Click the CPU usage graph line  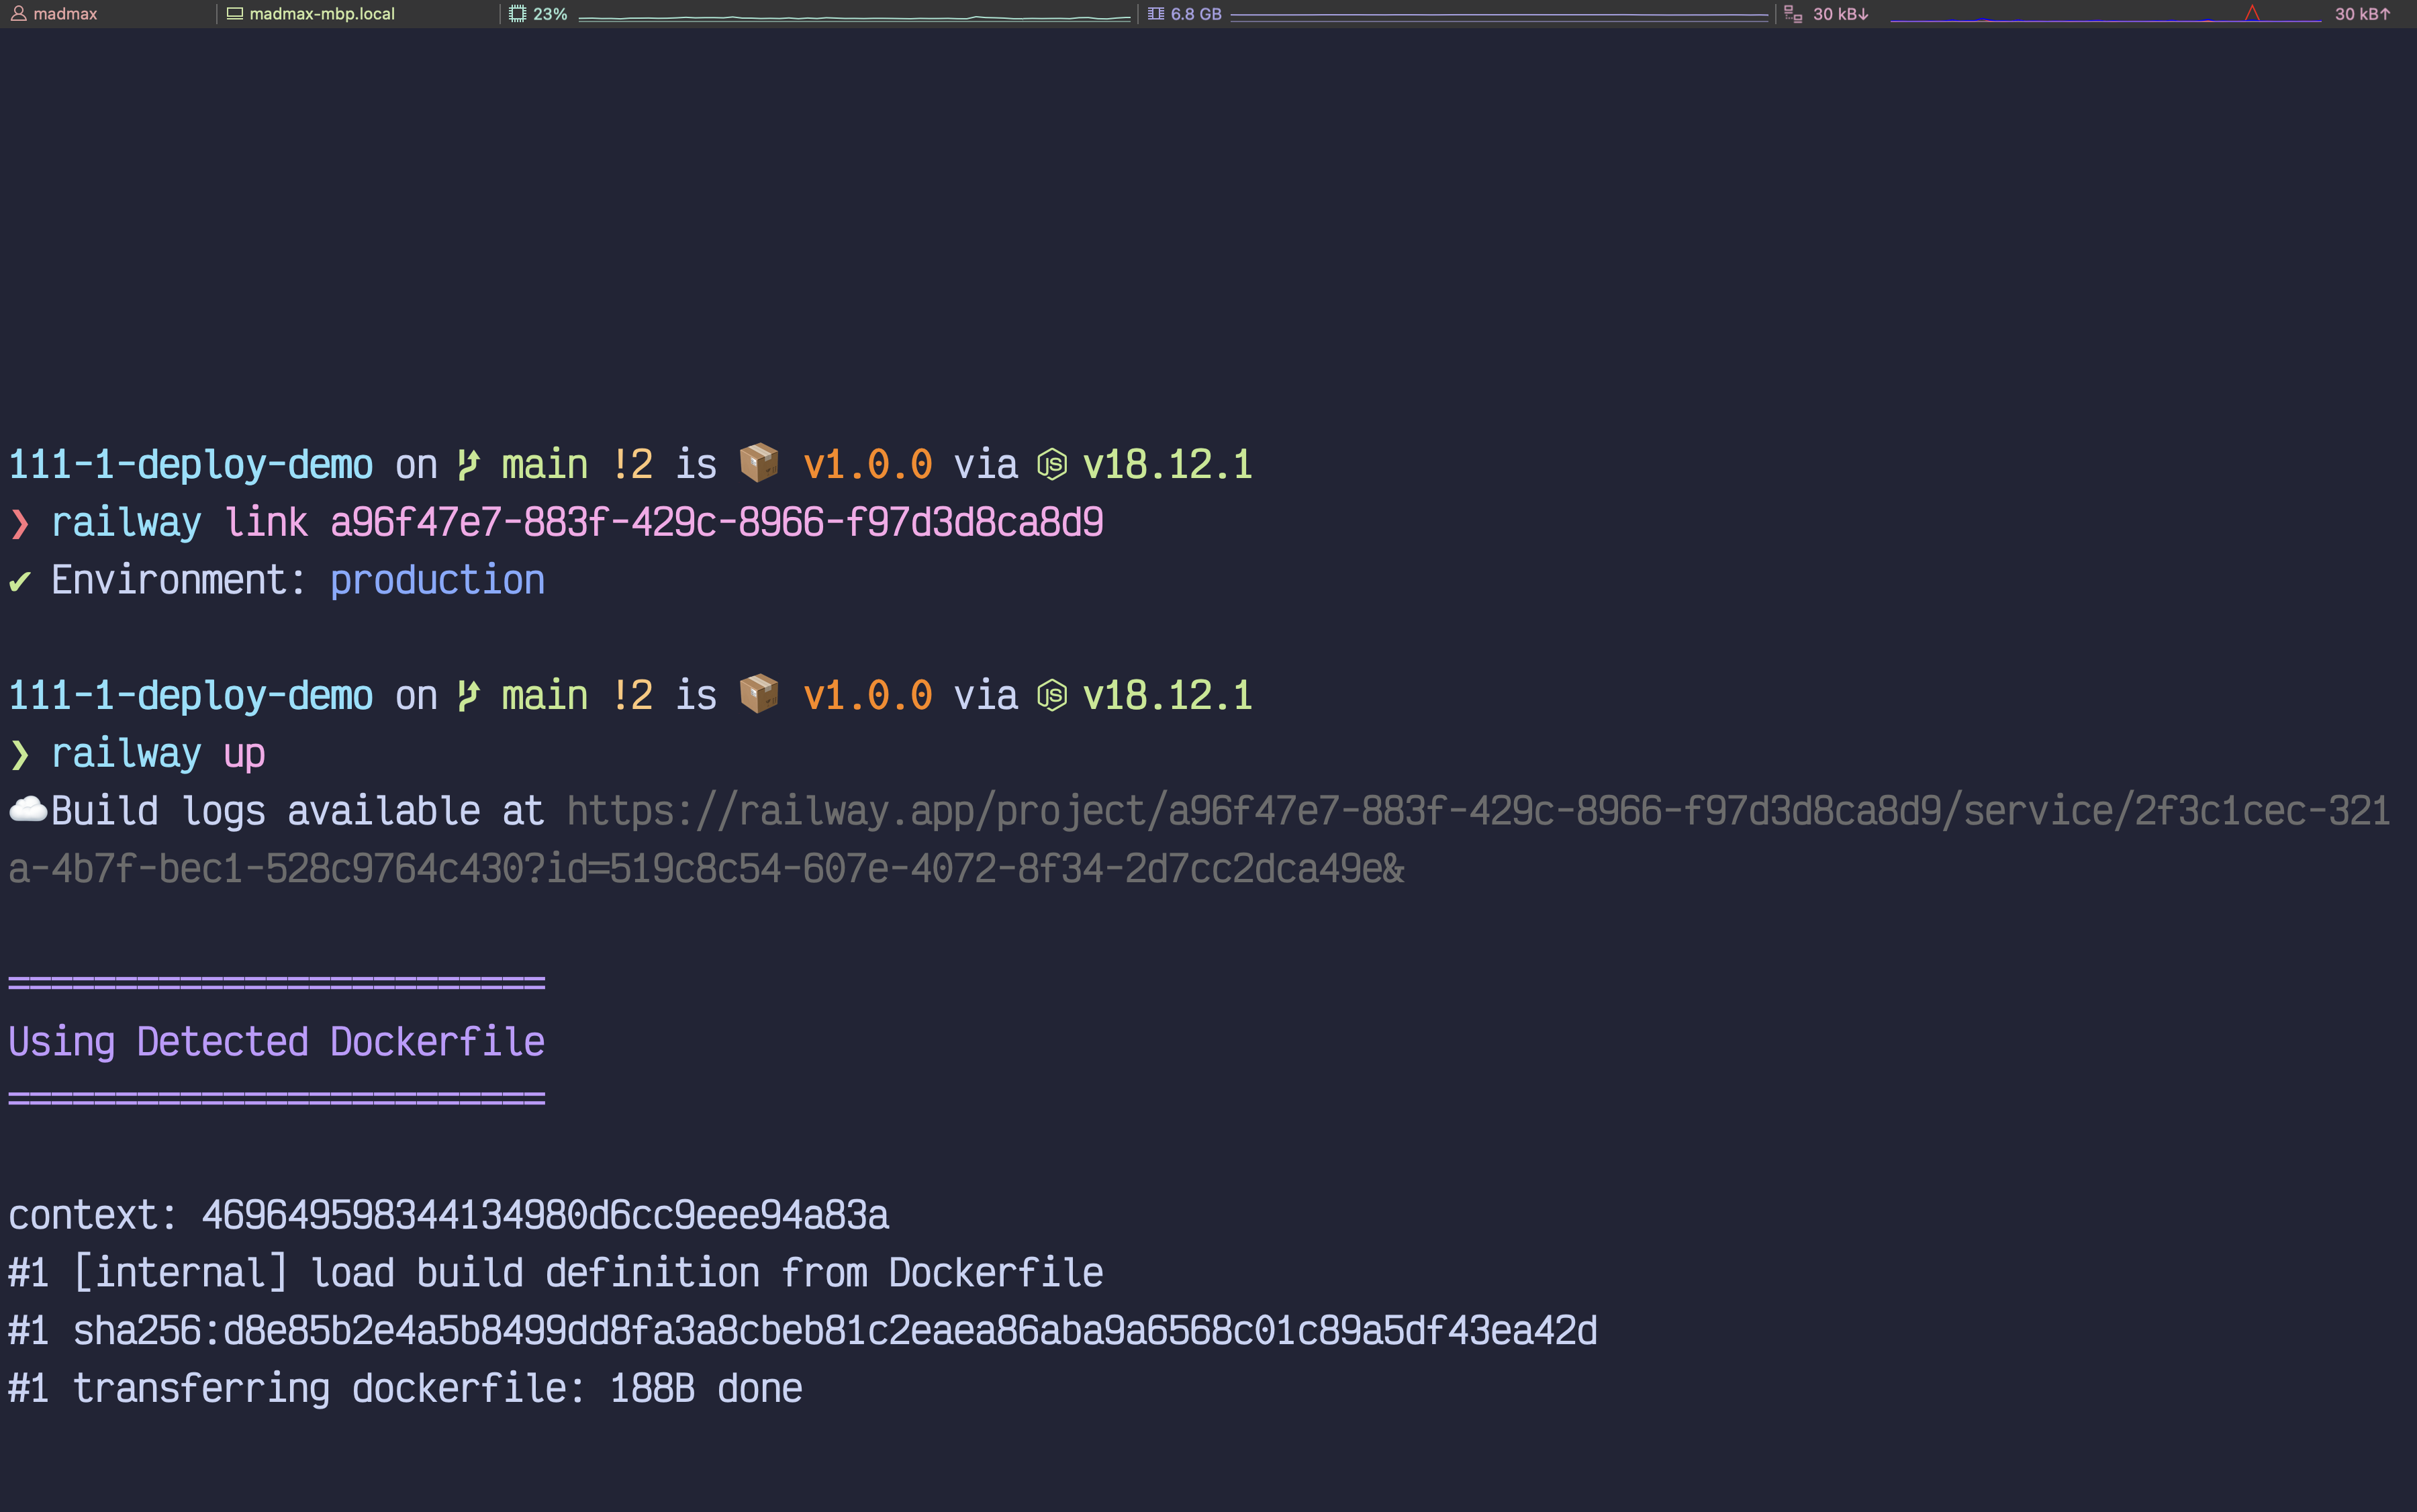(853, 17)
